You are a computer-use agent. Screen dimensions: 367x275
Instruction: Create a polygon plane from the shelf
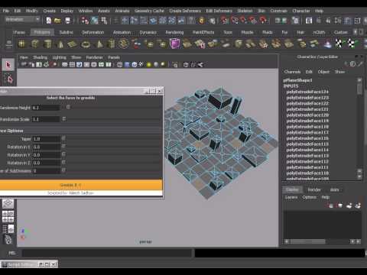tap(73, 44)
